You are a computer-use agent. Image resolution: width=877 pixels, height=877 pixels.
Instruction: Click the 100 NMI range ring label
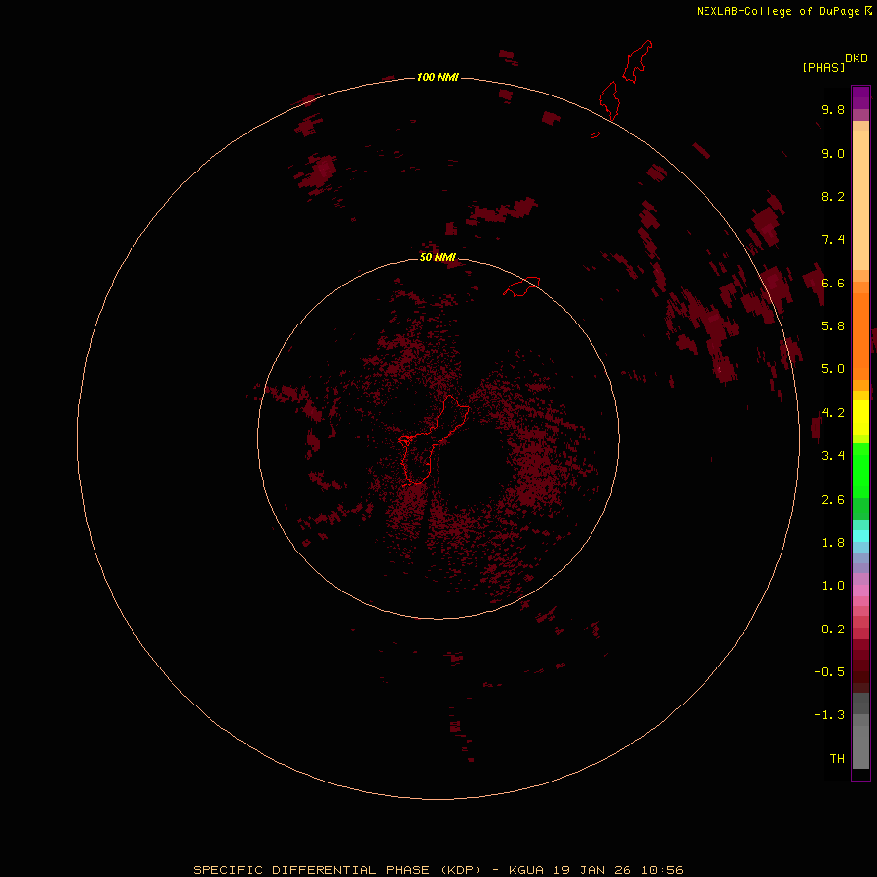coord(438,77)
